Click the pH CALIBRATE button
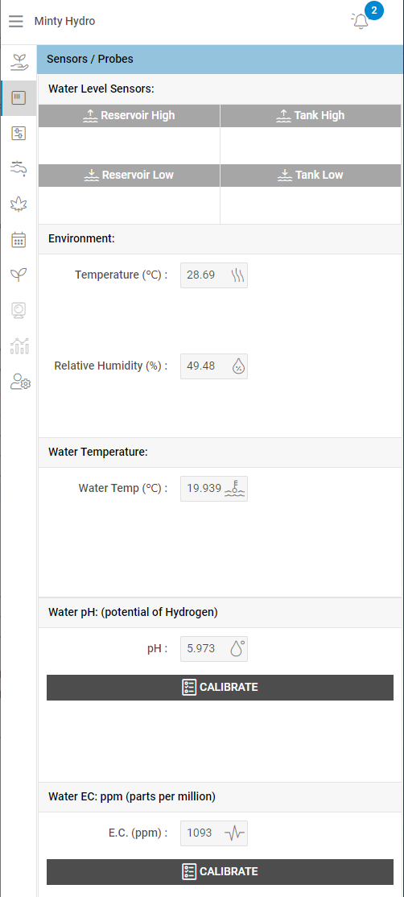This screenshot has width=404, height=897. coord(220,687)
